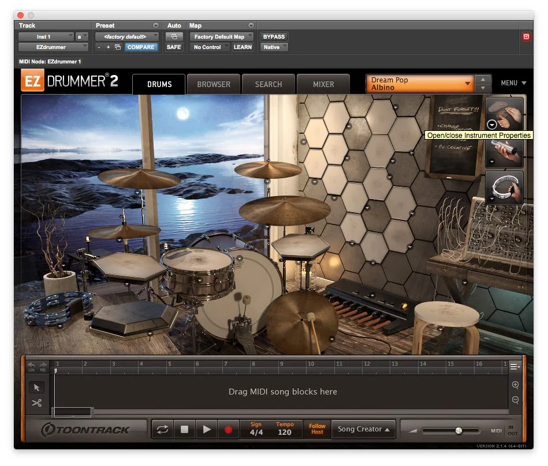Start recording with the red record button
The width and height of the screenshot is (548, 466).
pos(228,429)
